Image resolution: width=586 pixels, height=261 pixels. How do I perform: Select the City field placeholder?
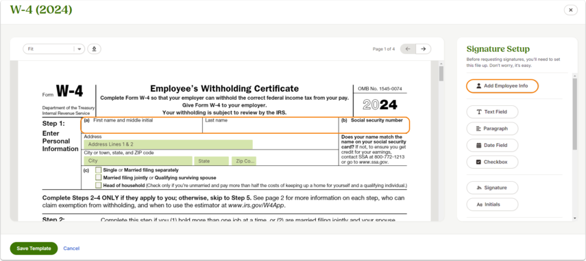[138, 161]
